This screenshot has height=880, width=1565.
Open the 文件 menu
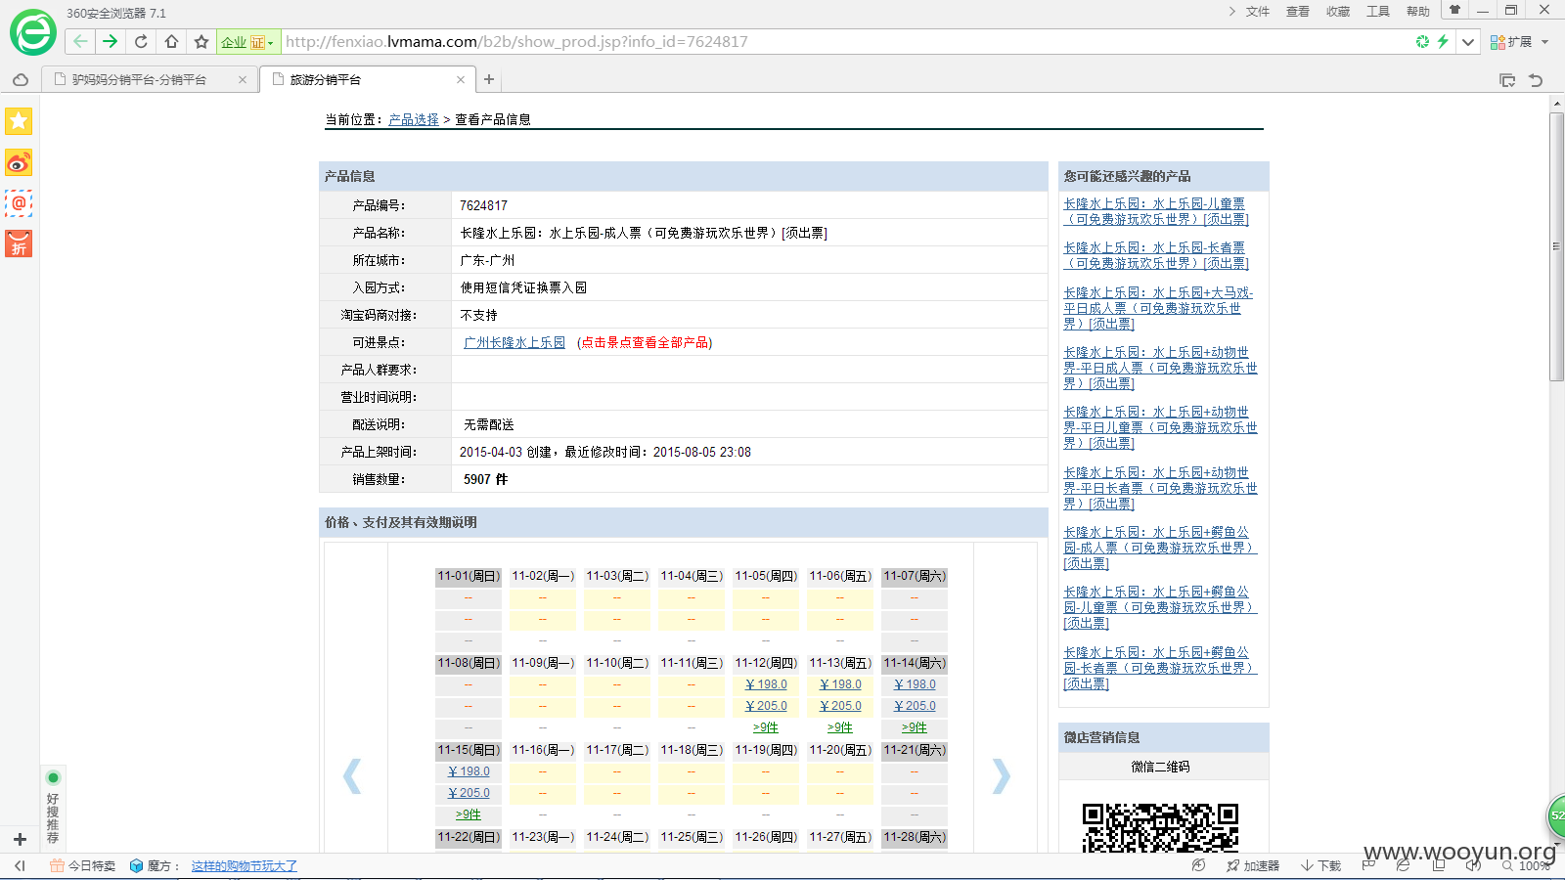pyautogui.click(x=1258, y=12)
